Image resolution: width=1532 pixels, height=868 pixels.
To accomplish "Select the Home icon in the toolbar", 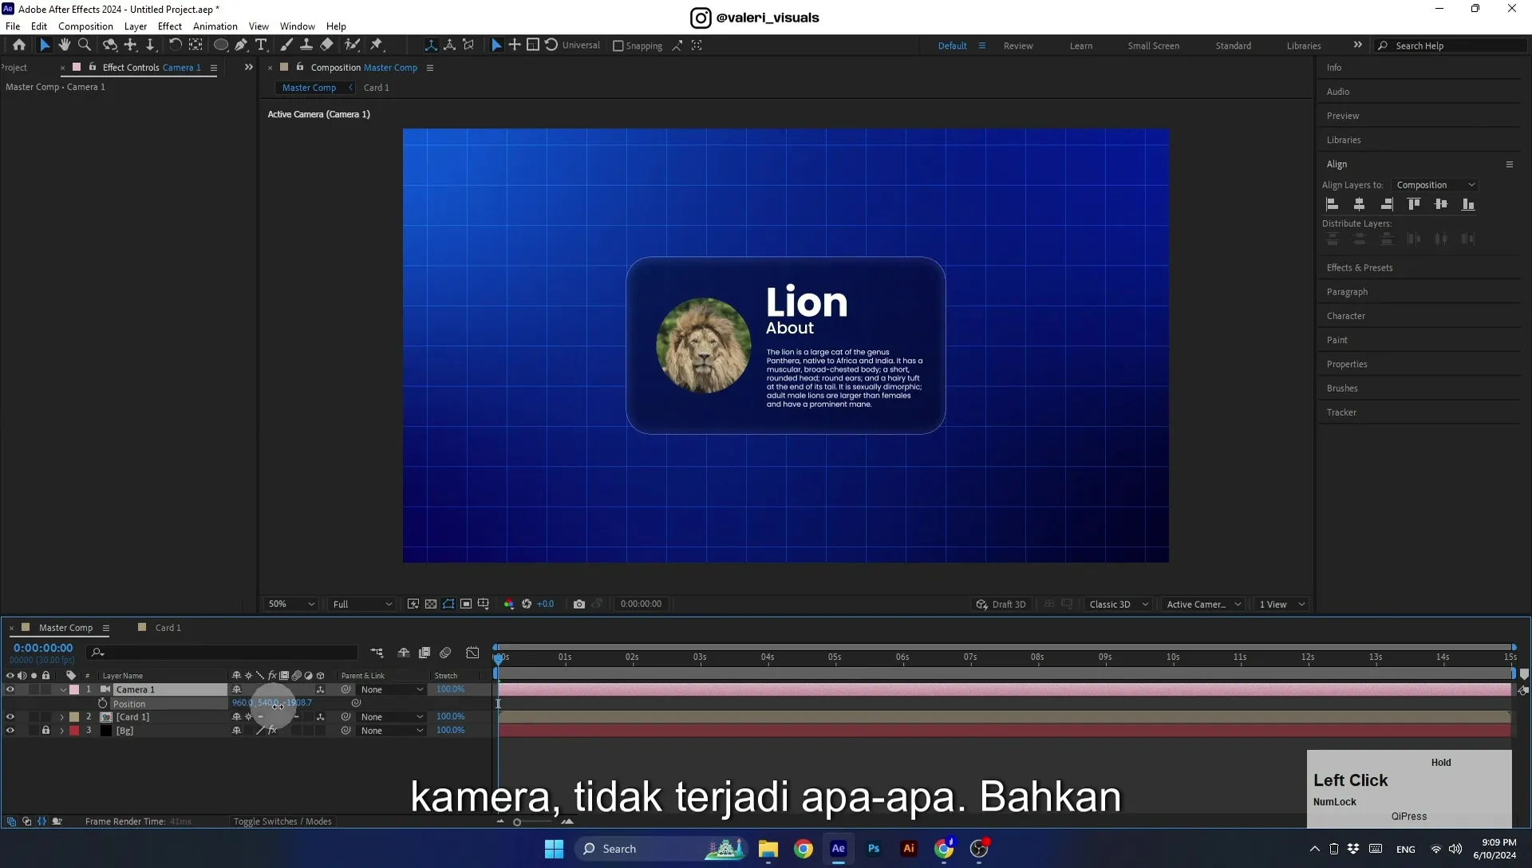I will coord(19,45).
